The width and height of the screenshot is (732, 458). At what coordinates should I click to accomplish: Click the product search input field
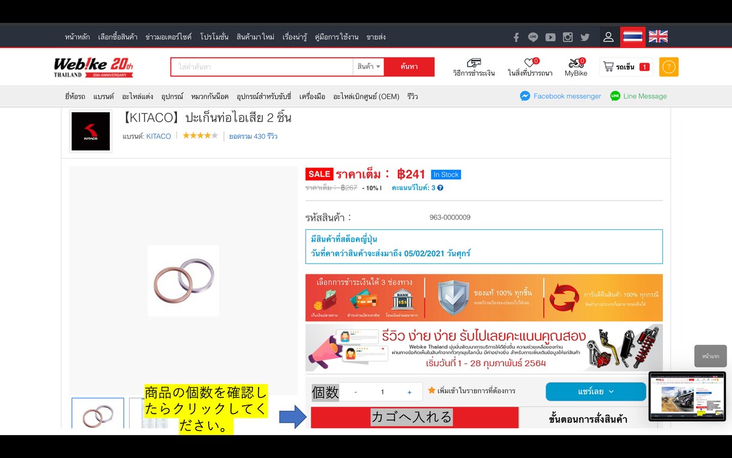point(262,67)
